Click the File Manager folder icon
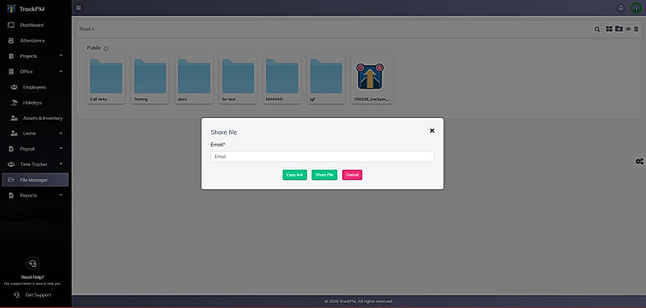The height and width of the screenshot is (308, 646). tap(12, 180)
